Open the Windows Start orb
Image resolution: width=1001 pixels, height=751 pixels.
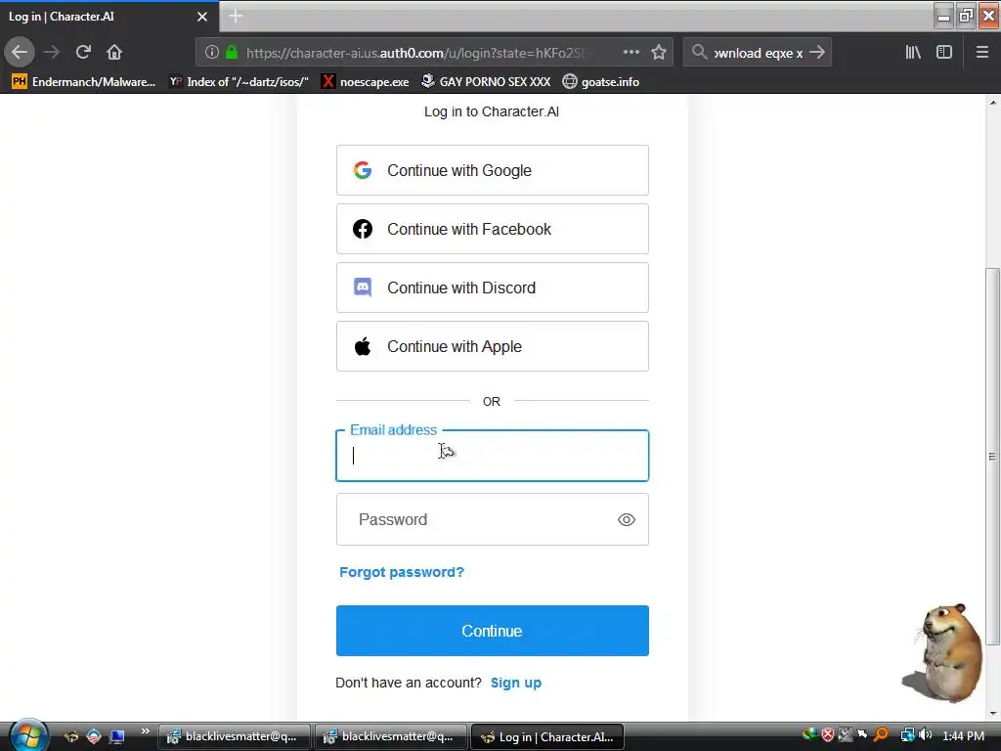point(27,735)
